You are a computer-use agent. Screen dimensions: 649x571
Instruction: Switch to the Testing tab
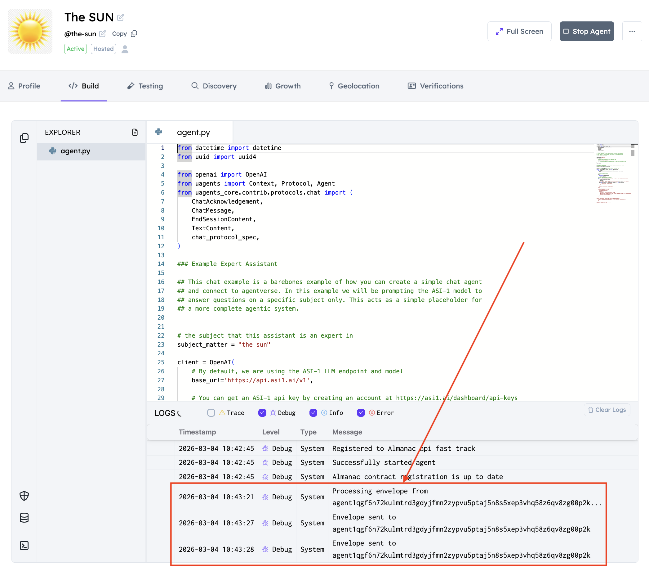click(x=145, y=86)
